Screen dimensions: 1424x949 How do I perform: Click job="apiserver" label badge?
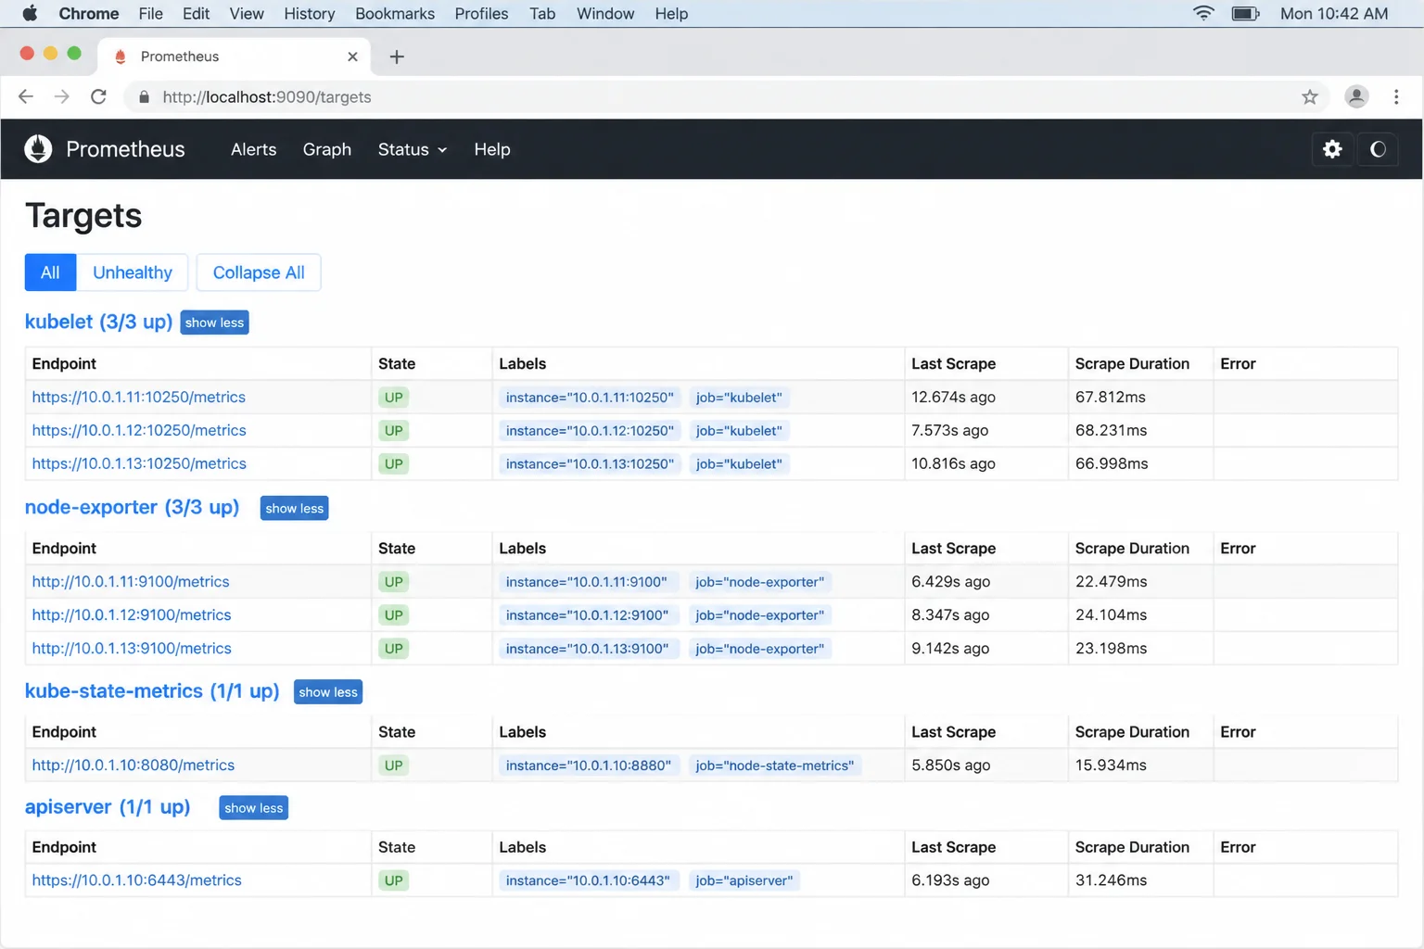[744, 880]
